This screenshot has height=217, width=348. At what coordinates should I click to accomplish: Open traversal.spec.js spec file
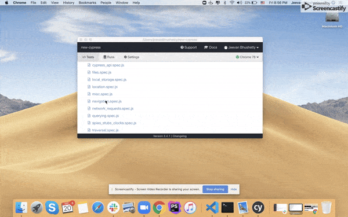coord(105,130)
